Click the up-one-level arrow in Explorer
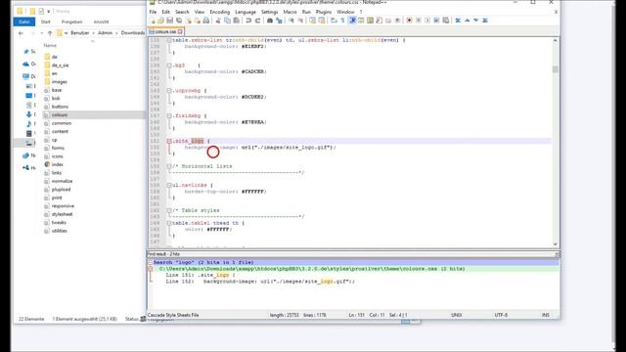Image resolution: width=626 pixels, height=352 pixels. click(x=50, y=33)
